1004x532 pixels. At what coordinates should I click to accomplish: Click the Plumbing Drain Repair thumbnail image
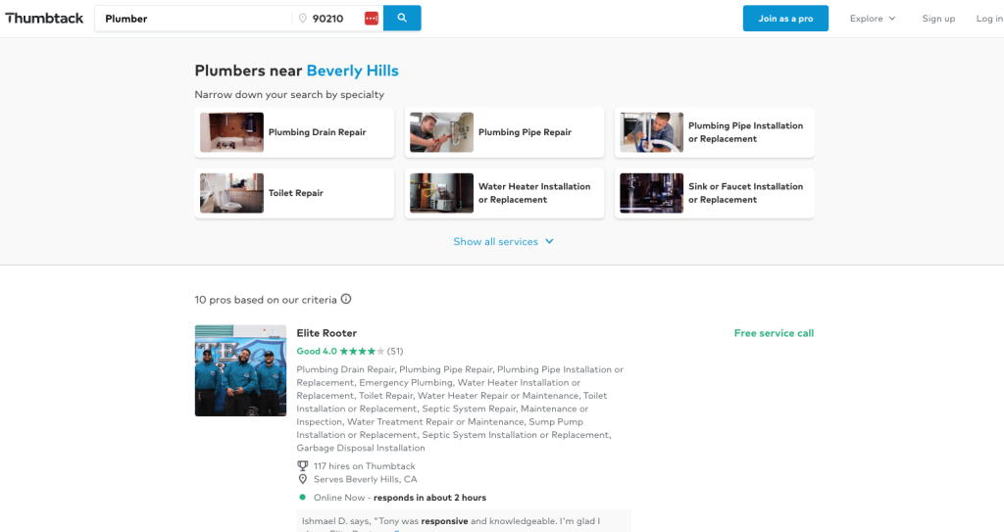pos(231,132)
